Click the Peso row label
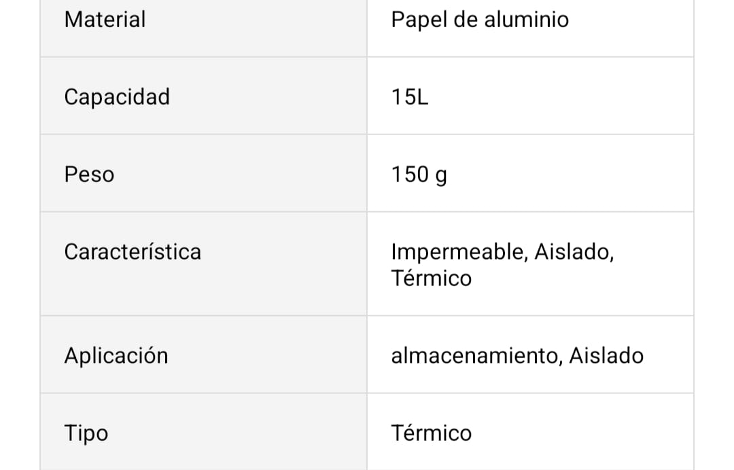The height and width of the screenshot is (470, 734). click(x=89, y=174)
